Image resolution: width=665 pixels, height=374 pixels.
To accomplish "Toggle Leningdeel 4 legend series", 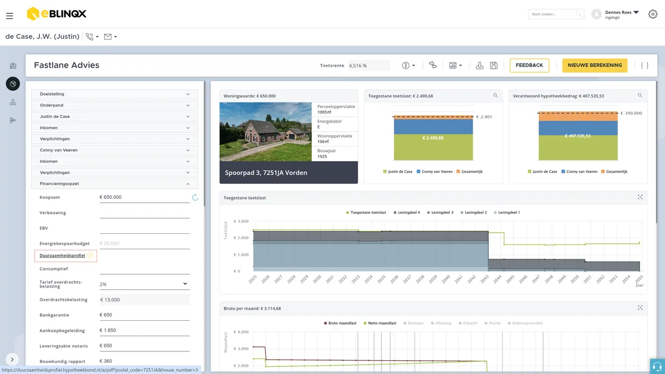I will (x=406, y=212).
